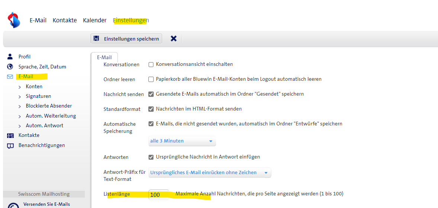Click the globe icon for Sprache, Zeit, Datum
This screenshot has height=208, width=438.
pyautogui.click(x=10, y=67)
